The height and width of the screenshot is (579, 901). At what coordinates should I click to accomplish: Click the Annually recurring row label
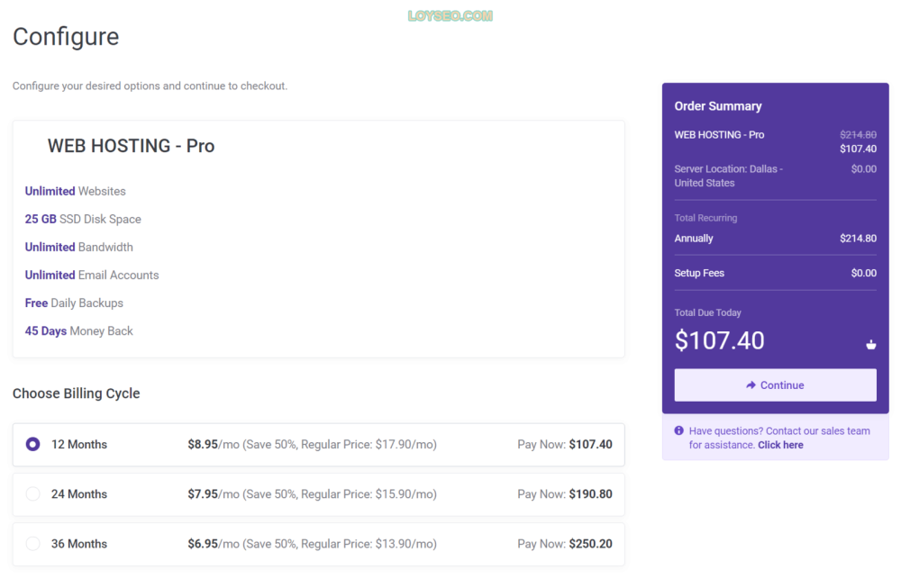[694, 239]
